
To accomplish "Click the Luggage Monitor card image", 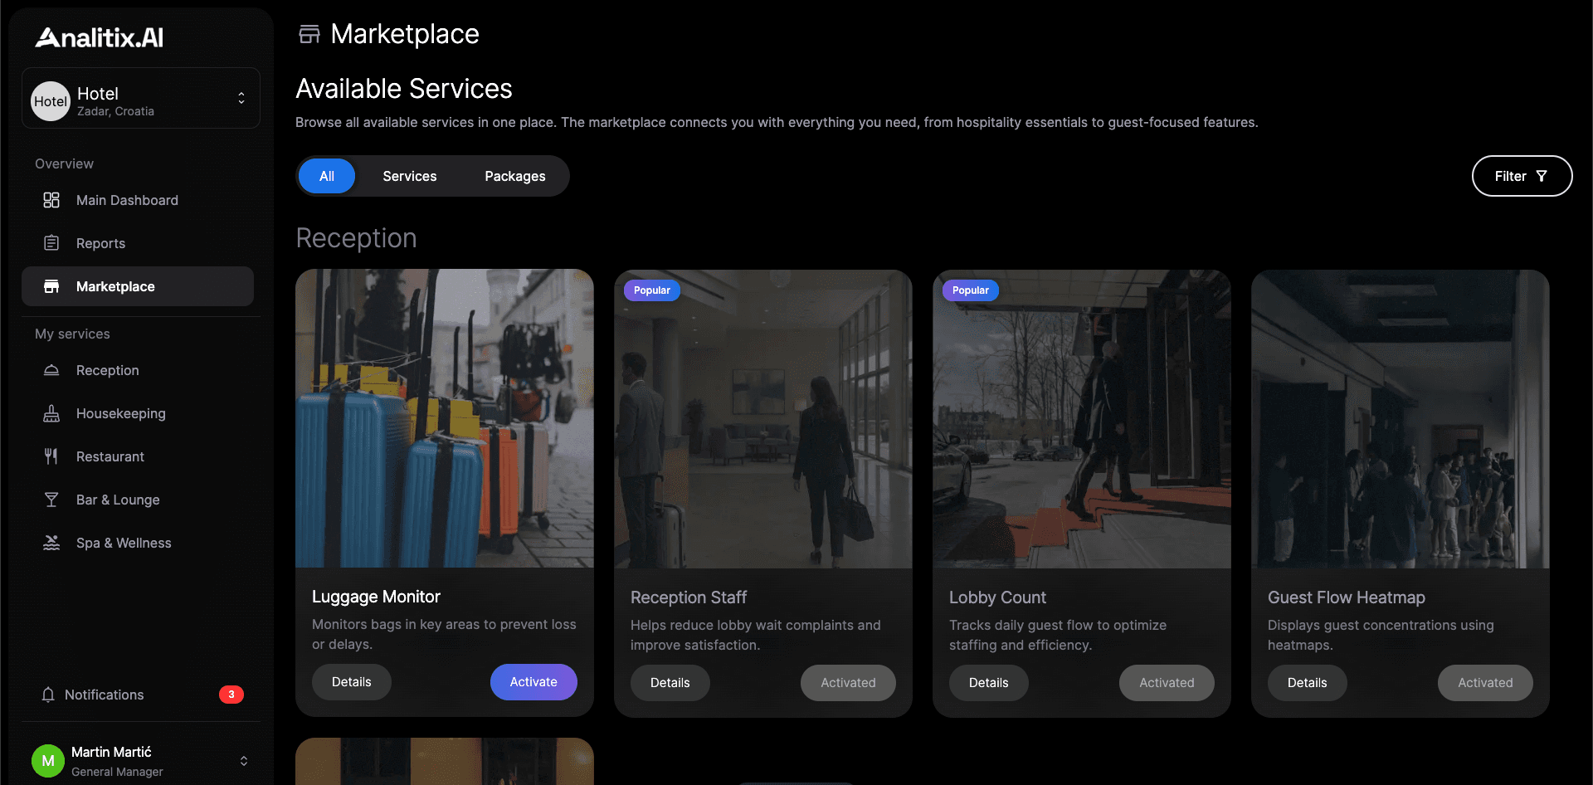I will coord(445,418).
